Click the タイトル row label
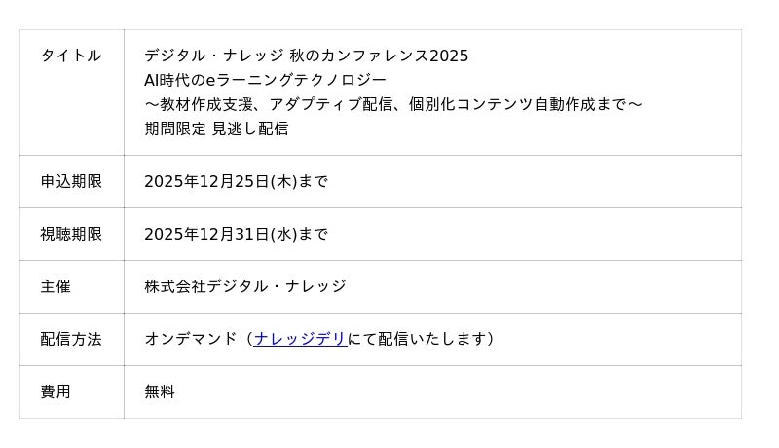 click(71, 56)
